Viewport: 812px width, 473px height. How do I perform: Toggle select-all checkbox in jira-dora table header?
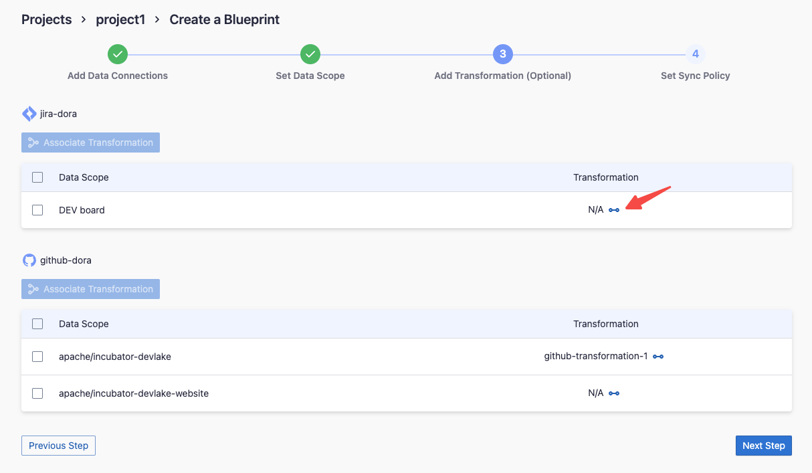coord(37,177)
